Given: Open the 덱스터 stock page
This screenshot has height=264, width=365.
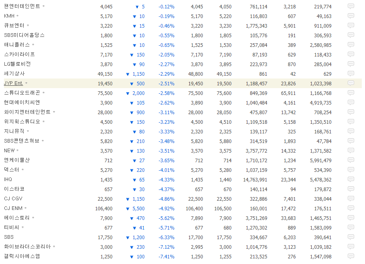Looking at the screenshot, I should click(12, 170).
